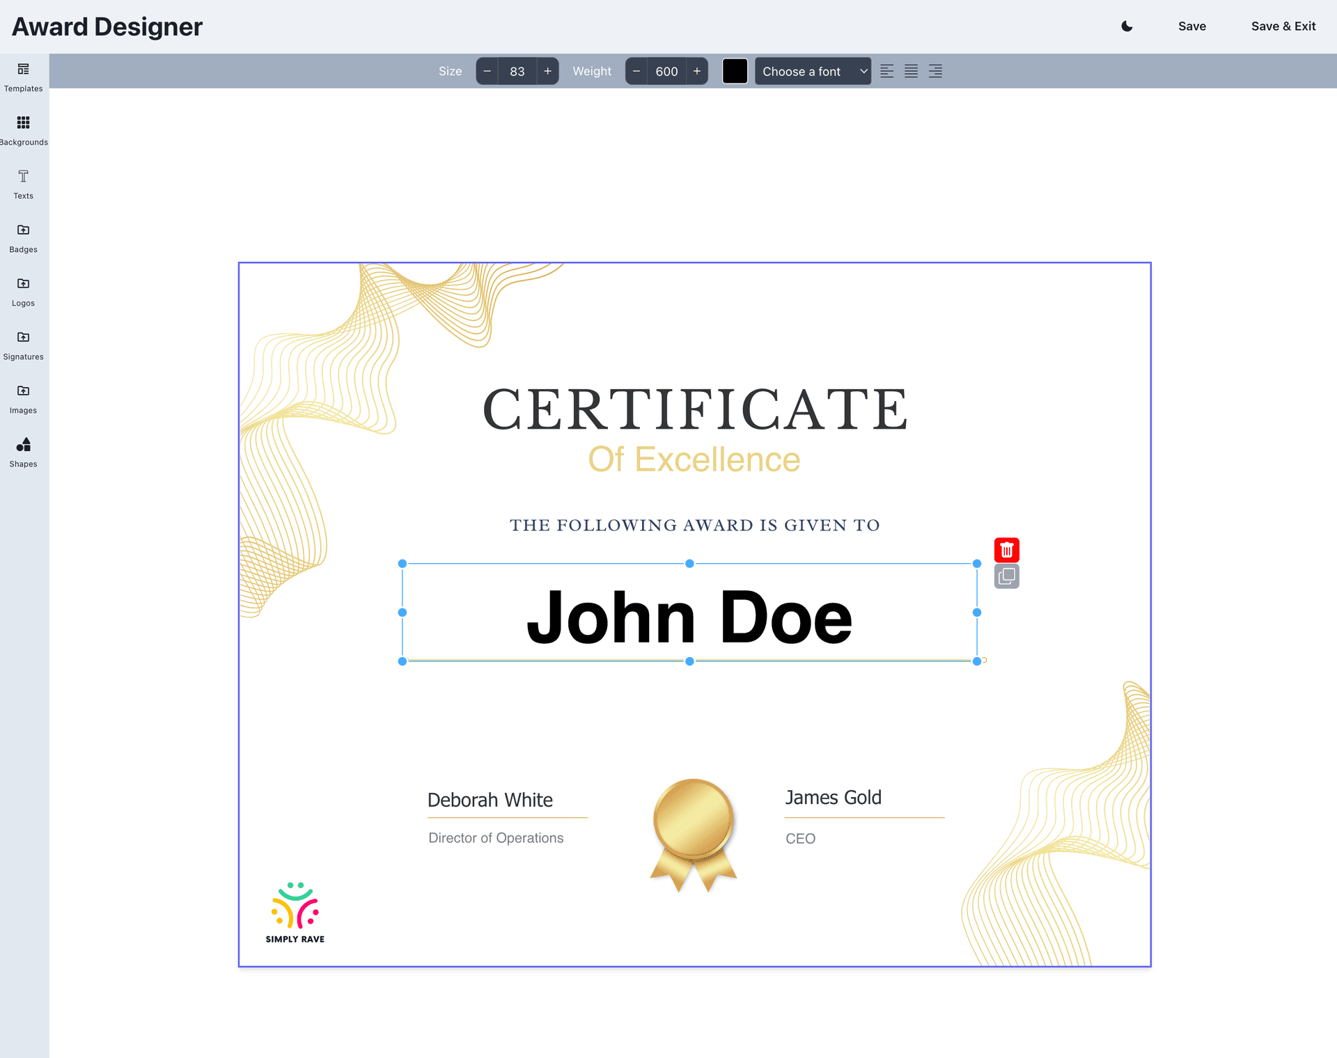Click the top-middle handle of the selection box

[689, 564]
